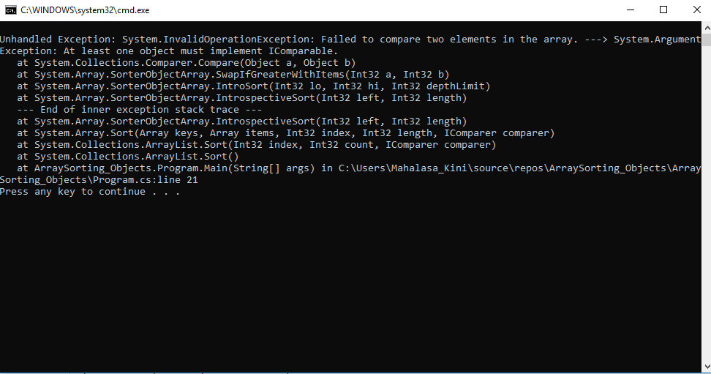Maximize the cmd.exe window

[663, 10]
